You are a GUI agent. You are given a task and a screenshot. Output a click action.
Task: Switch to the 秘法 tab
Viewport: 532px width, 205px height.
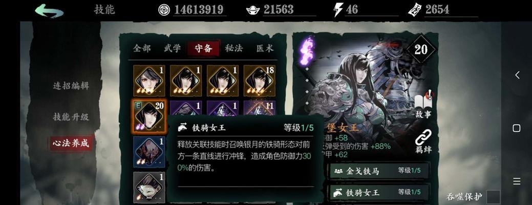tap(234, 49)
